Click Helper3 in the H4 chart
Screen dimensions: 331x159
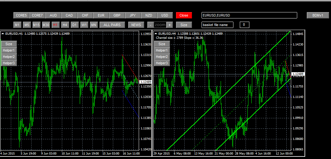(162, 63)
